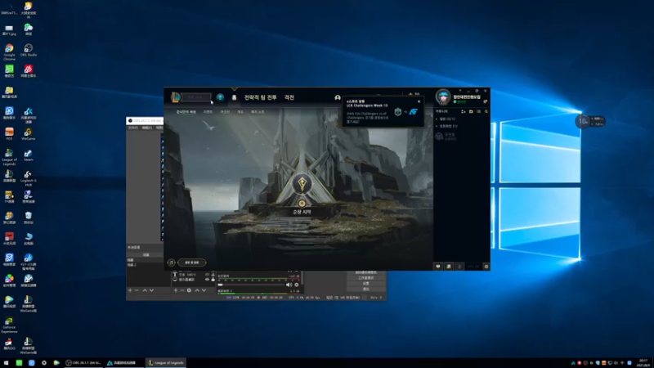Open the chat icon at social panel bottom
This screenshot has width=654, height=368.
click(438, 267)
